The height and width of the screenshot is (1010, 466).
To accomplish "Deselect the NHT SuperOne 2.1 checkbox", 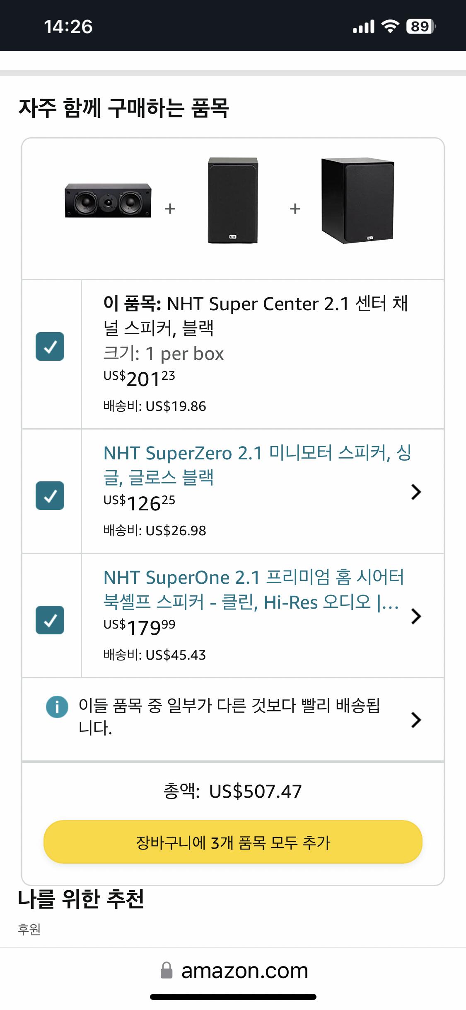I will tap(50, 620).
